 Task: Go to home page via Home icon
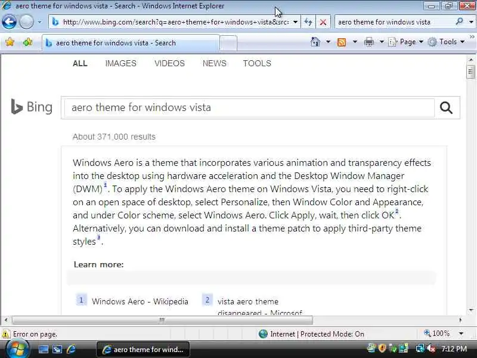315,42
